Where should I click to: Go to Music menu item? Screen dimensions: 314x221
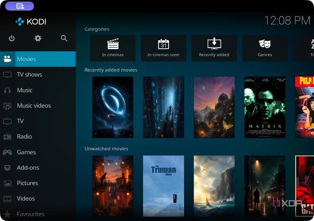pos(38,90)
